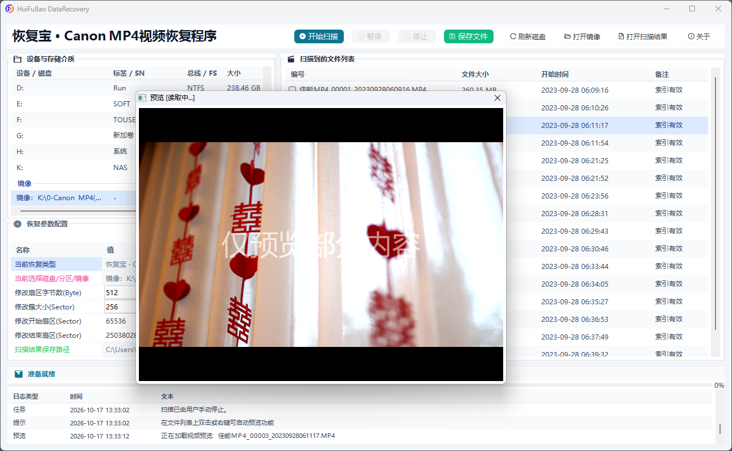
Task: Select drive F: in device list
Action: click(x=74, y=120)
